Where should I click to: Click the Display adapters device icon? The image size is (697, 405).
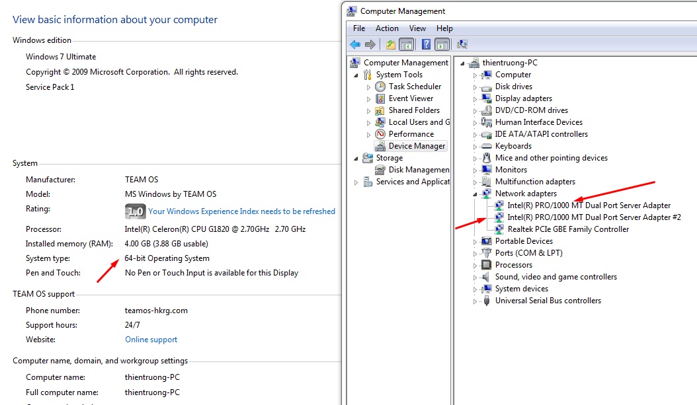pyautogui.click(x=487, y=98)
